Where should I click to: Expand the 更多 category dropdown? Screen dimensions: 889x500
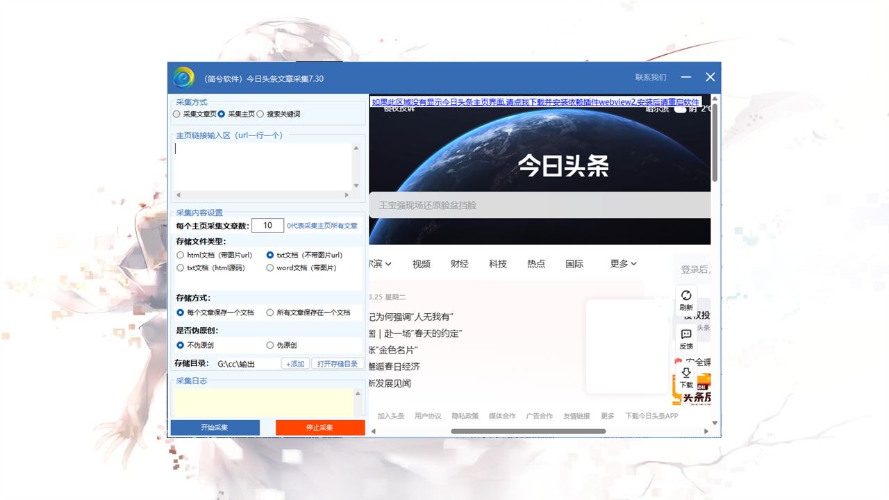pyautogui.click(x=623, y=264)
